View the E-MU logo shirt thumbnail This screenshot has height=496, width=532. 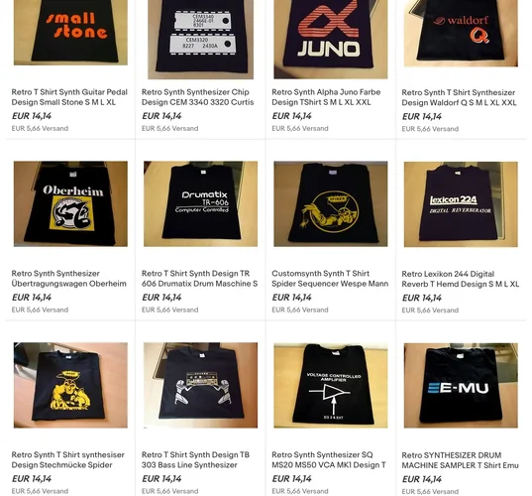461,386
